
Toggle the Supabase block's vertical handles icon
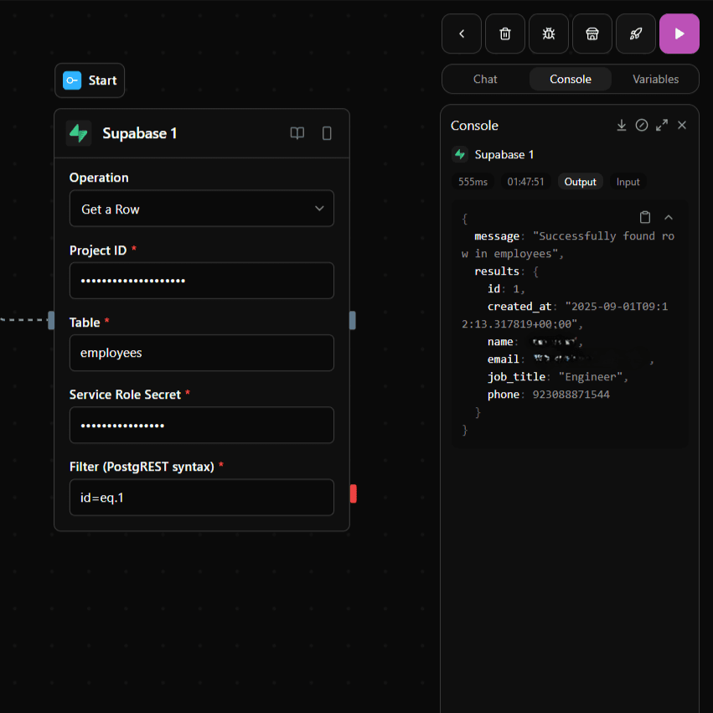point(327,133)
